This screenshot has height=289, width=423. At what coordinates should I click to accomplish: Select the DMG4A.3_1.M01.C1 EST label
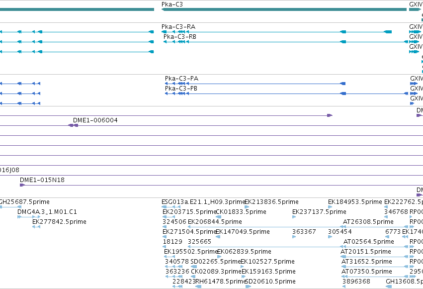(47, 212)
